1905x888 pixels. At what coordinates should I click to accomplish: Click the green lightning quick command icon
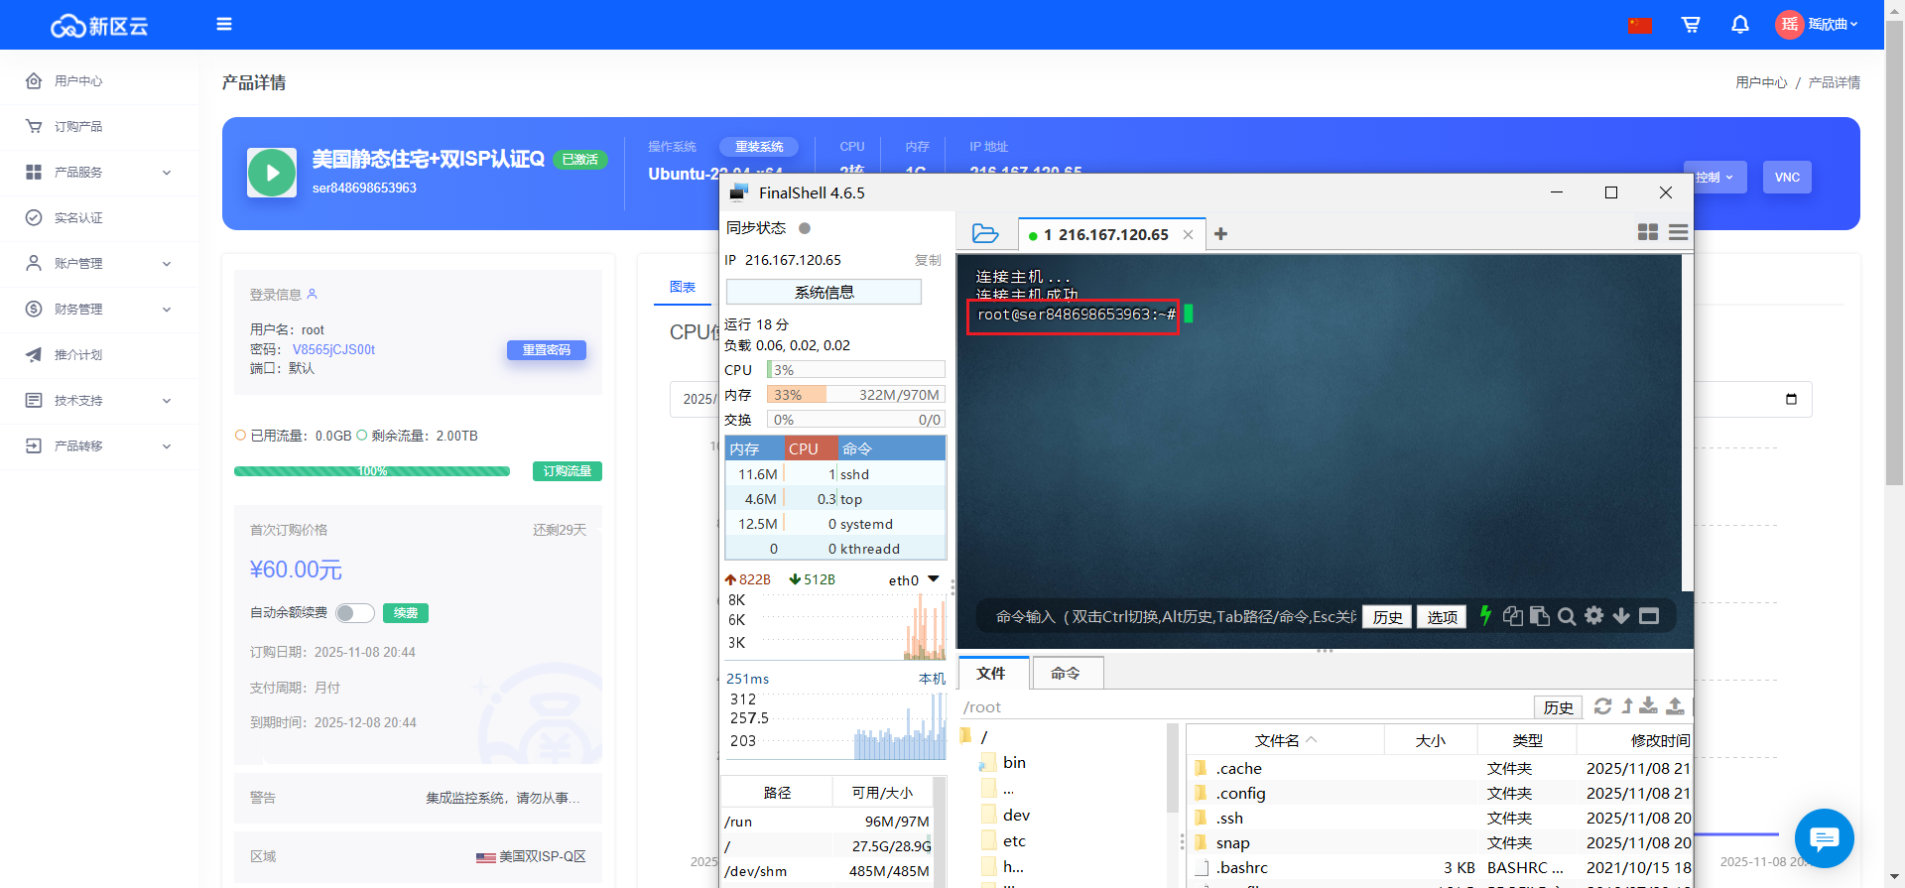(x=1485, y=616)
